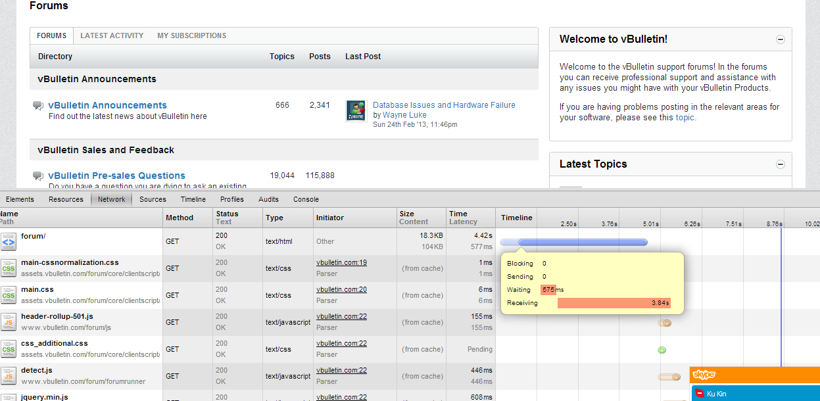This screenshot has height=401, width=820.
Task: Select the css_additional.css request name
Action: [x=54, y=344]
